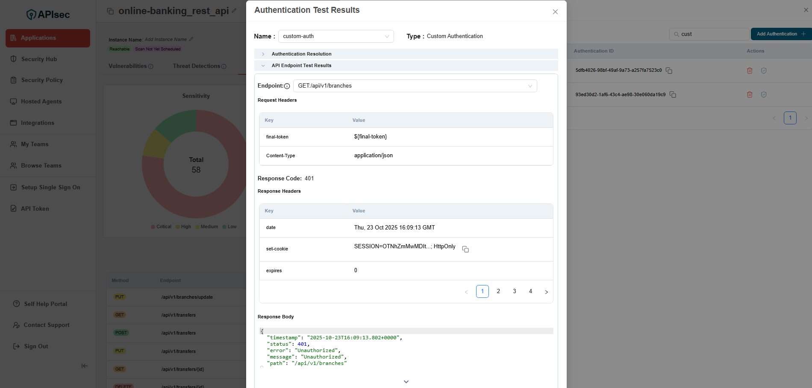Viewport: 812px width, 388px height.
Task: Copy the online-banking_rest_api application name
Action: [x=110, y=10]
